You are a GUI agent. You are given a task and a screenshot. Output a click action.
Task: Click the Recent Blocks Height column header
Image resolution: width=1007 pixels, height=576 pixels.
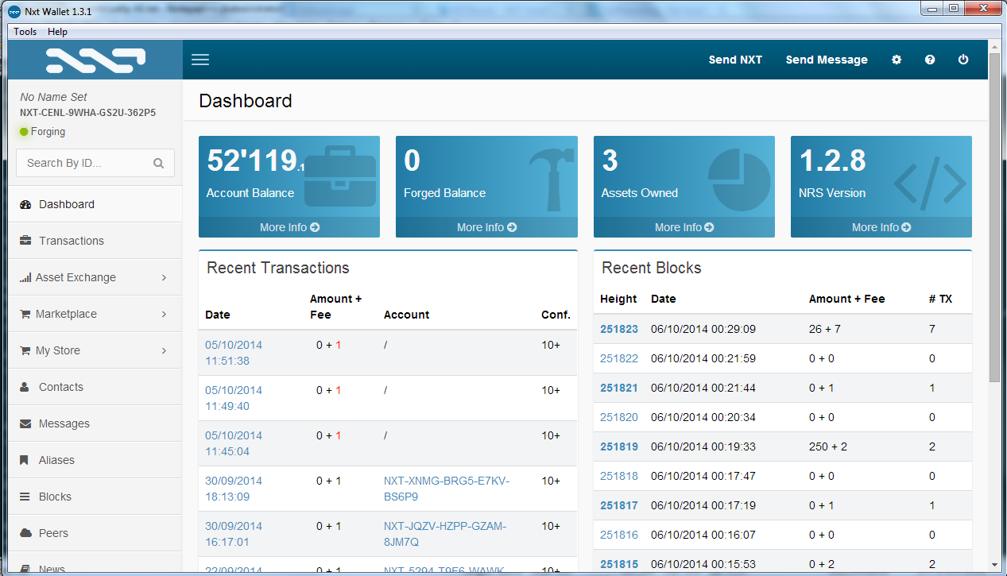click(618, 299)
